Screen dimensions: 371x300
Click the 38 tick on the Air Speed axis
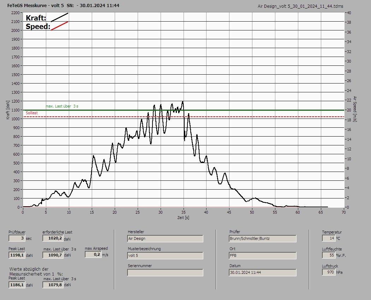349,22
